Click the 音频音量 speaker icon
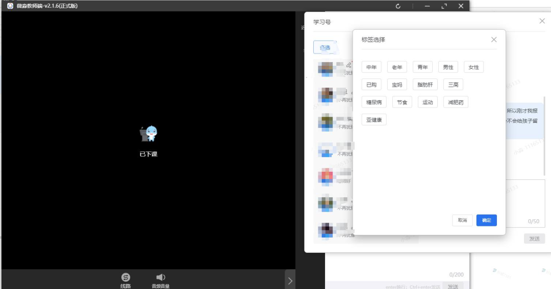551x289 pixels. pyautogui.click(x=161, y=277)
